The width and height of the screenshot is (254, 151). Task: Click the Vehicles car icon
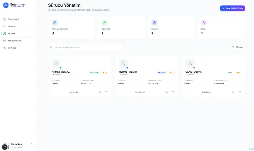pos(5,26)
